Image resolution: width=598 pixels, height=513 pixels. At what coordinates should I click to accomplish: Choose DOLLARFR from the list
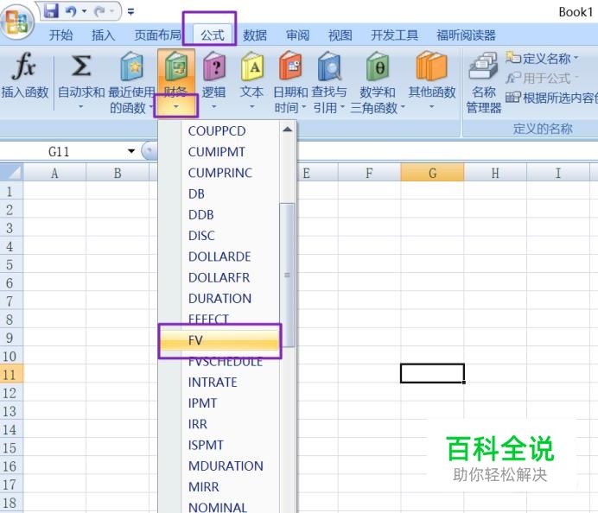point(219,278)
